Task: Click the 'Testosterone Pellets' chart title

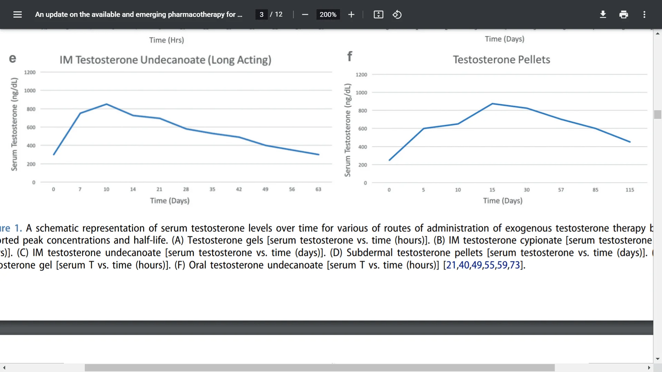Action: [x=501, y=60]
